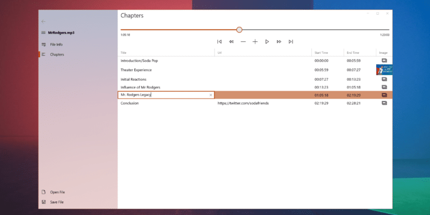430x215 pixels.
Task: Maximize the Chapters window
Action: pyautogui.click(x=378, y=13)
